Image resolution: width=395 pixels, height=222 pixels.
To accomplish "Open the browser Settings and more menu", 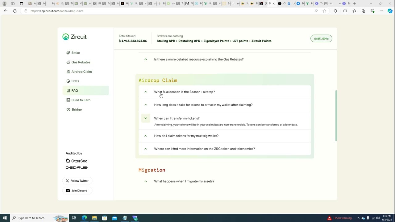I will [x=381, y=11].
